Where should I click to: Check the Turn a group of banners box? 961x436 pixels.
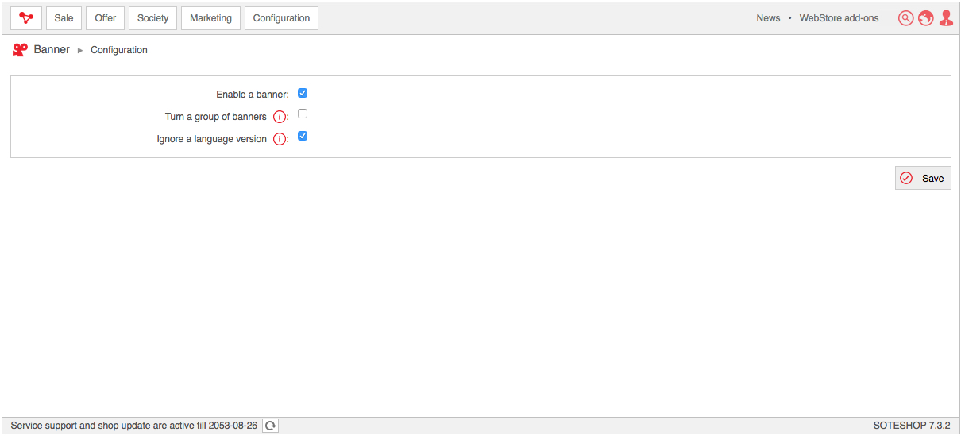point(303,114)
